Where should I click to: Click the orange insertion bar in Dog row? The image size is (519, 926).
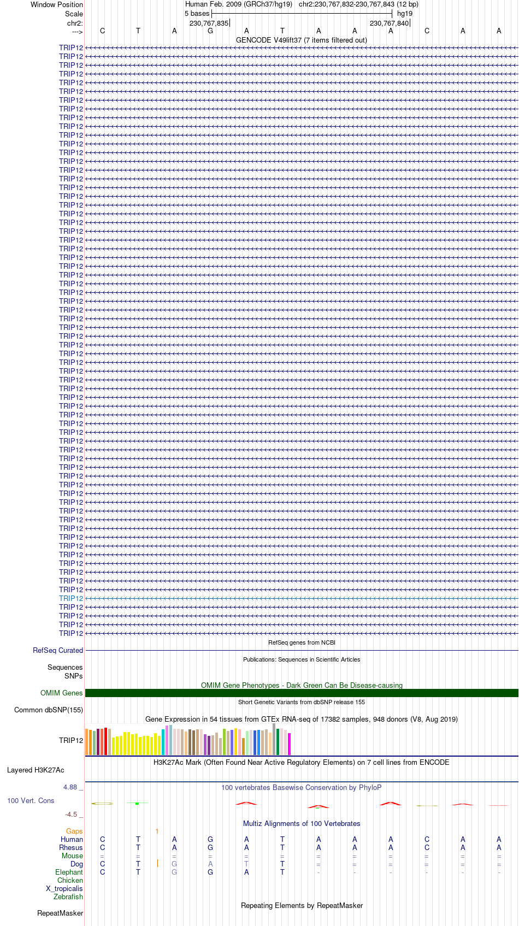pos(157,863)
